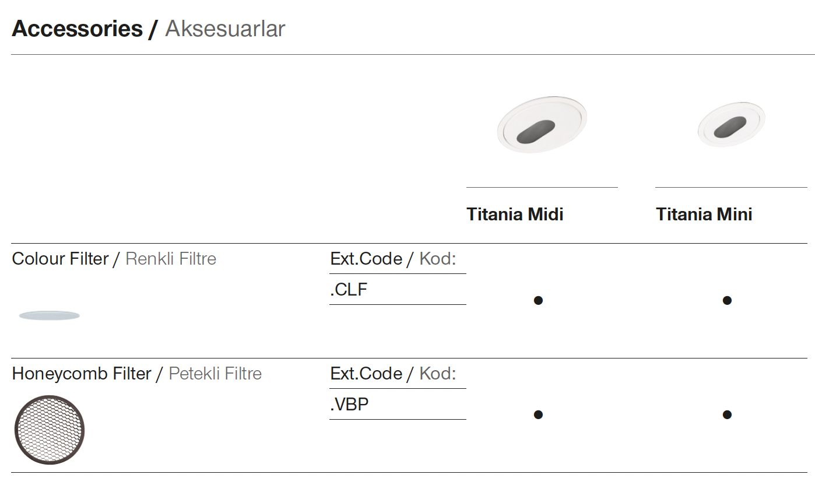
Task: Select the Titania Midi column heading
Action: [515, 215]
